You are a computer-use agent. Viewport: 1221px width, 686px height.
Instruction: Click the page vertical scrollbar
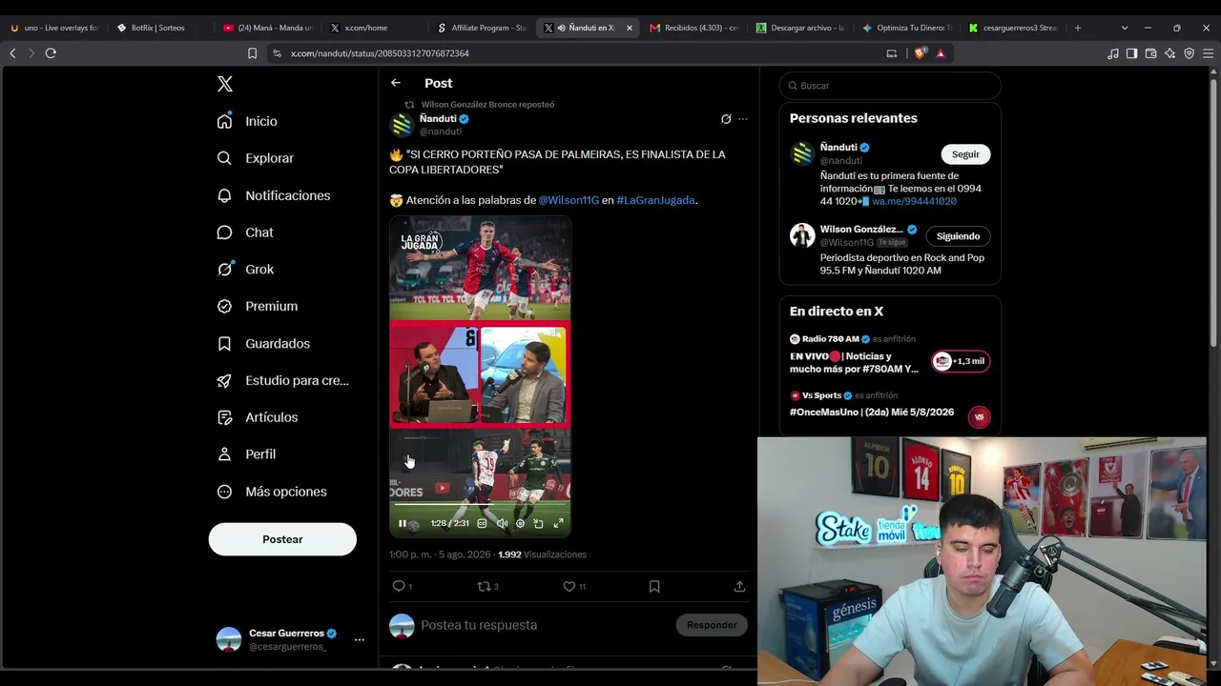[1213, 212]
